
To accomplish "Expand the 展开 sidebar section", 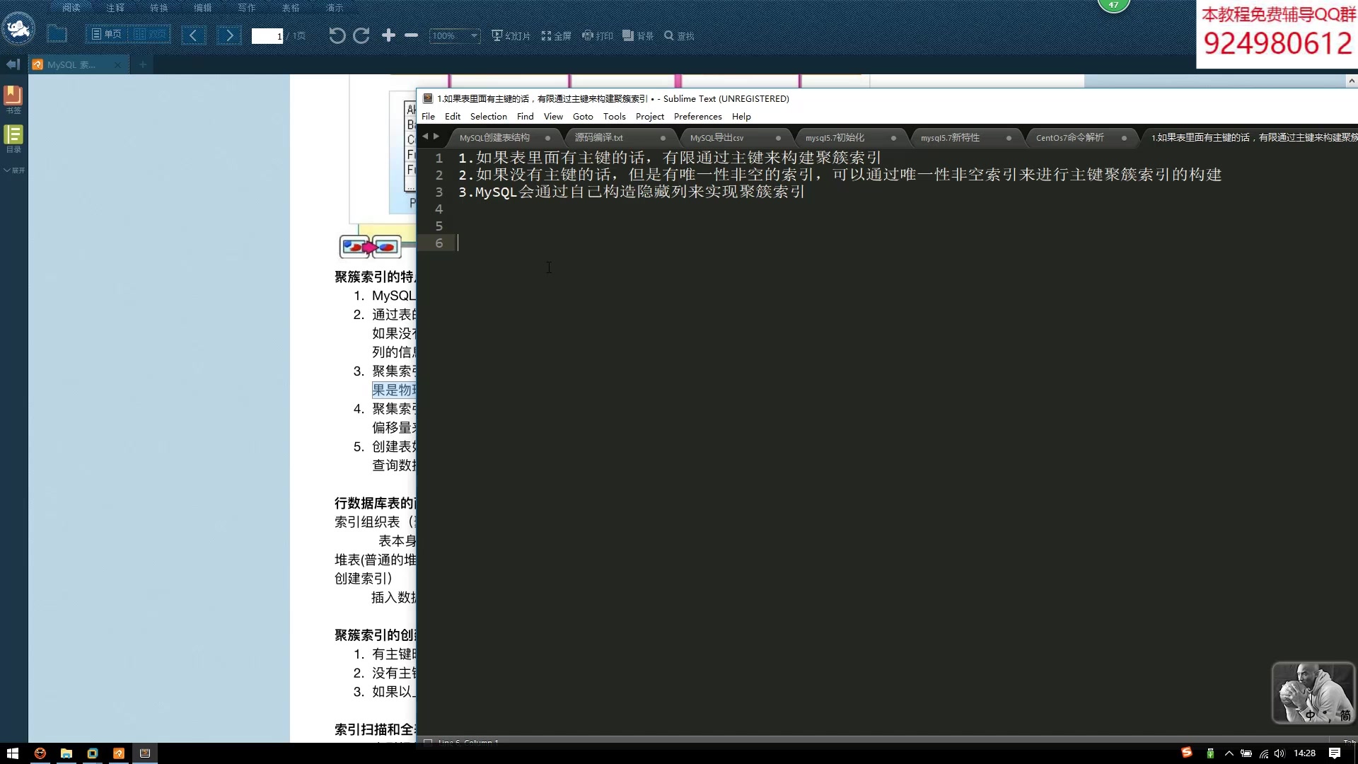I will (x=14, y=170).
